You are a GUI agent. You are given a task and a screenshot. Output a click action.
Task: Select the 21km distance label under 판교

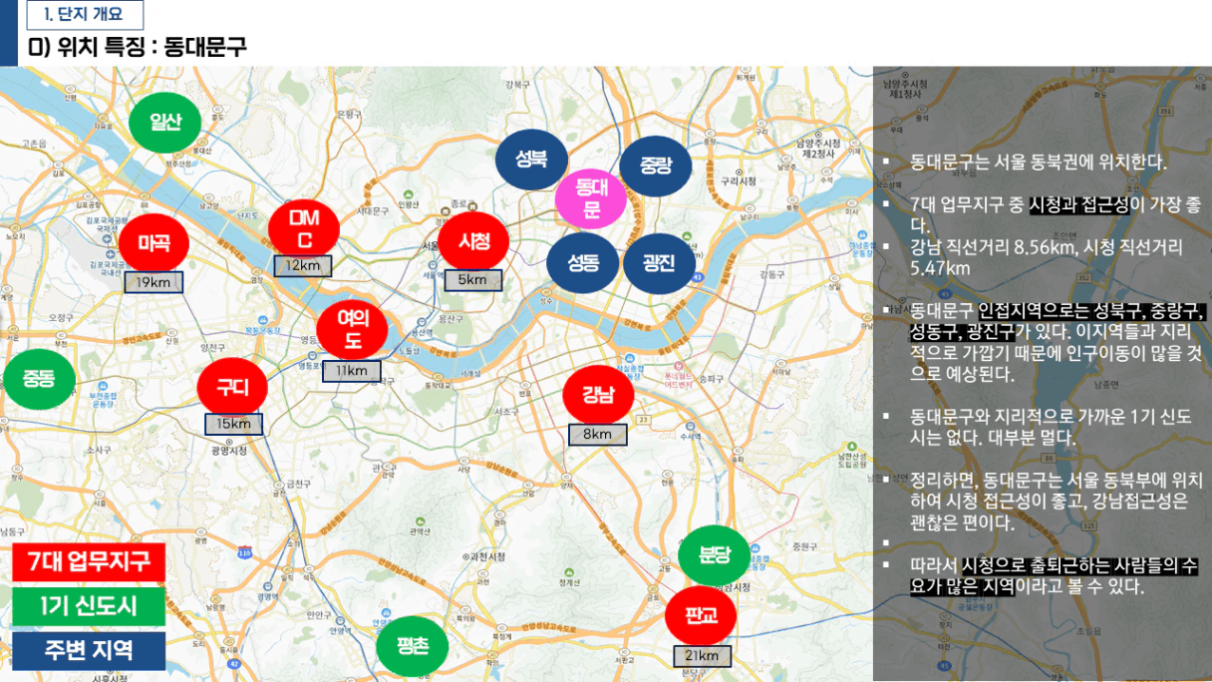[x=702, y=656]
